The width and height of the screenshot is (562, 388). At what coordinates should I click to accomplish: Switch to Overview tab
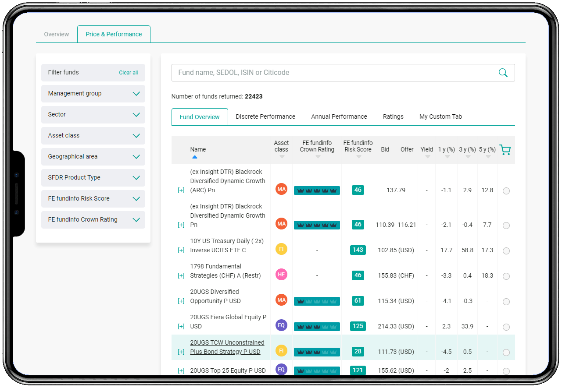click(57, 34)
